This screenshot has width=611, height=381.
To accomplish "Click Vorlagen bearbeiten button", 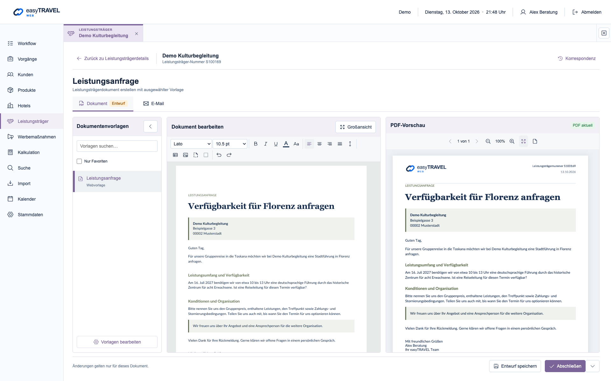I will [117, 342].
